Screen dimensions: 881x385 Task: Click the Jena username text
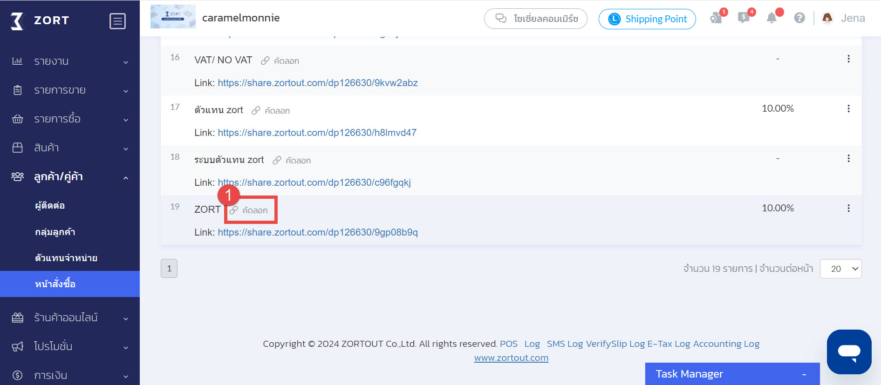853,18
